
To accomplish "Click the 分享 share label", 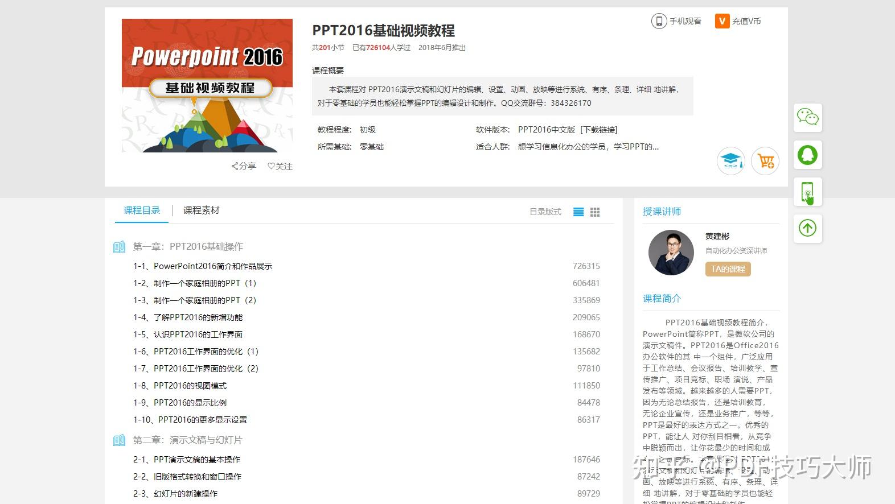I will 248,166.
